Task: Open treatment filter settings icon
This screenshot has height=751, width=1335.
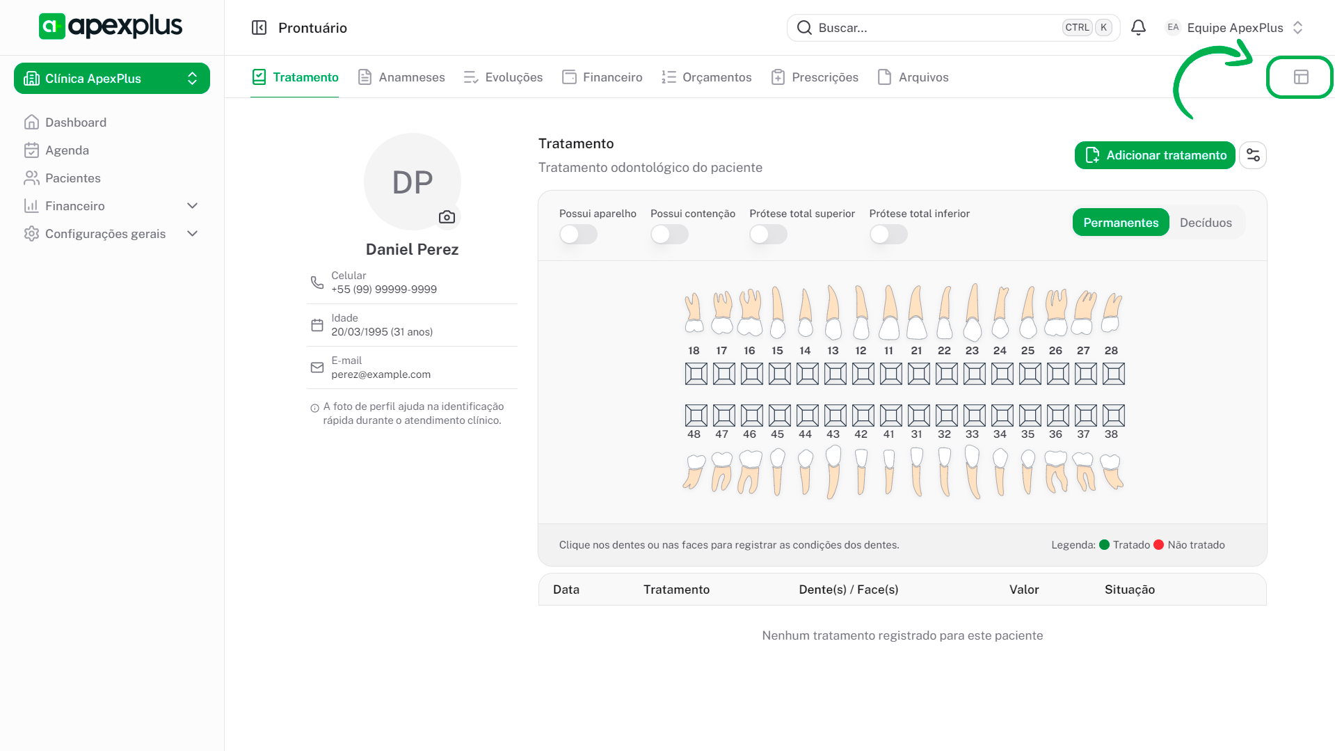Action: click(1253, 155)
